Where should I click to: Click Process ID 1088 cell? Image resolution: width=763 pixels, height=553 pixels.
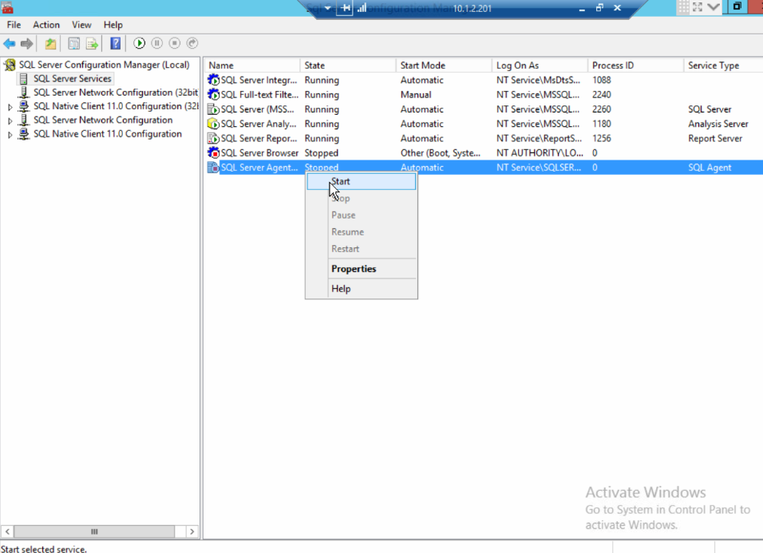tap(602, 80)
